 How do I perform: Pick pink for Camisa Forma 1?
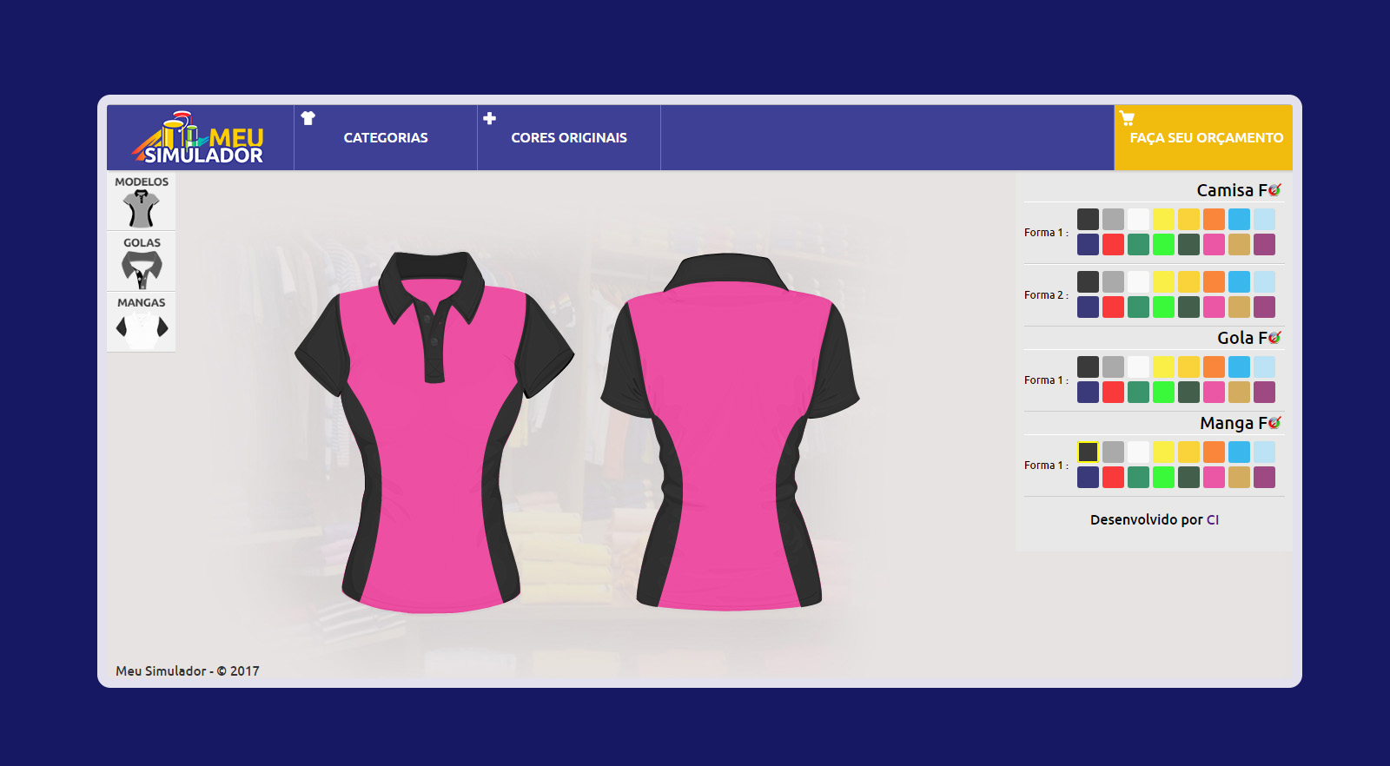click(x=1214, y=244)
